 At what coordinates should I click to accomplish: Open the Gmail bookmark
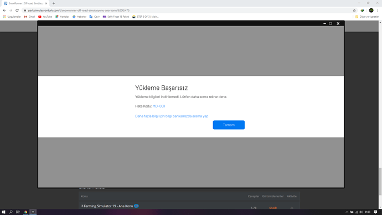pyautogui.click(x=29, y=17)
